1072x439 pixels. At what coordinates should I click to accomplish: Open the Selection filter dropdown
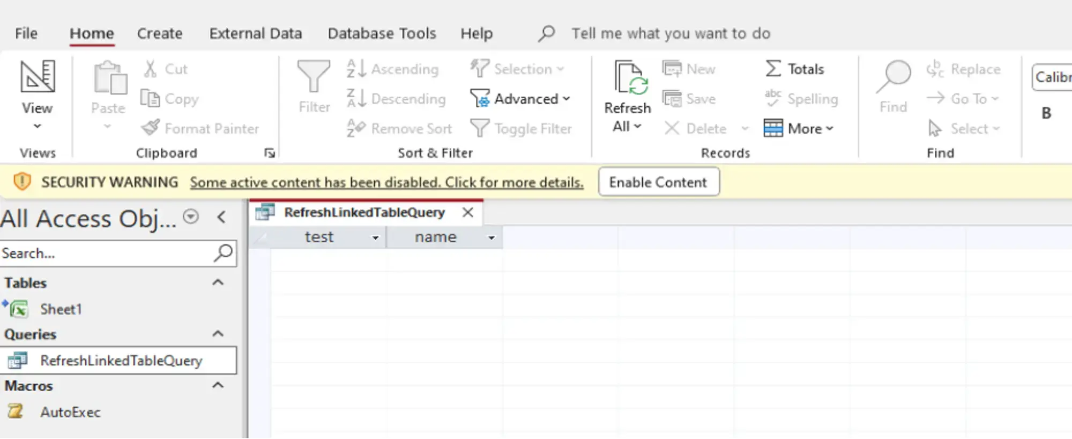517,69
